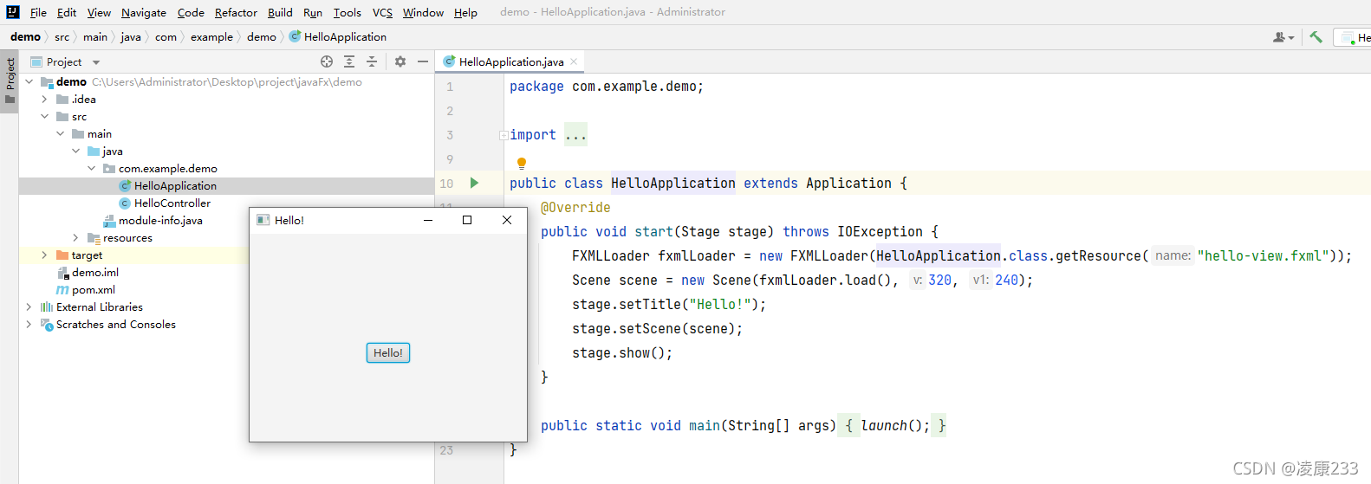
Task: Select pom.xml file in tree
Action: coord(94,289)
